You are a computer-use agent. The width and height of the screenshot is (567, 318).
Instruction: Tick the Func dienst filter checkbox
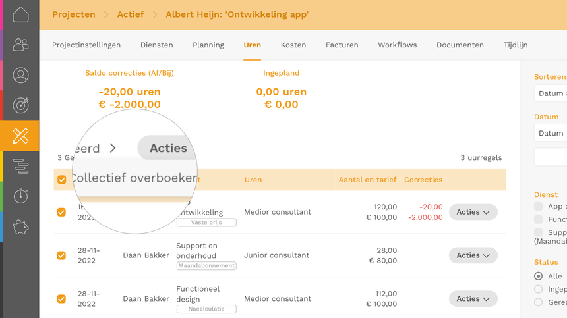pos(539,219)
